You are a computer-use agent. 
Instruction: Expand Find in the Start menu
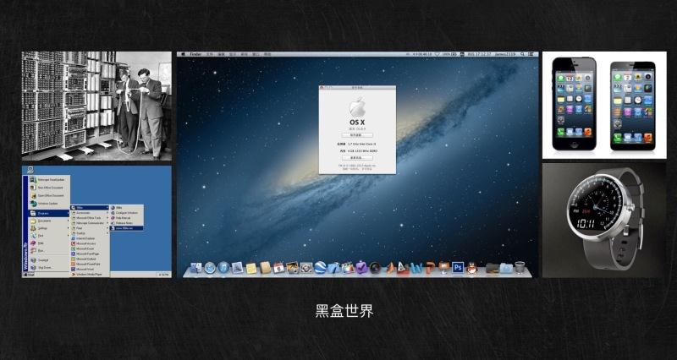pos(49,236)
